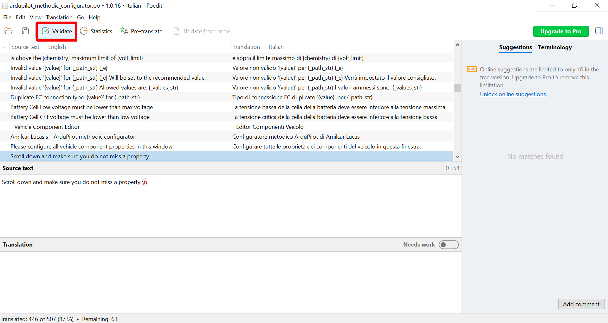608x323 pixels.
Task: Restore down the Poedit window
Action: [x=574, y=5]
